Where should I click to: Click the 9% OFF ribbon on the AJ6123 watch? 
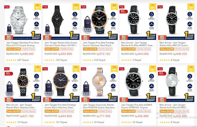click(38, 6)
